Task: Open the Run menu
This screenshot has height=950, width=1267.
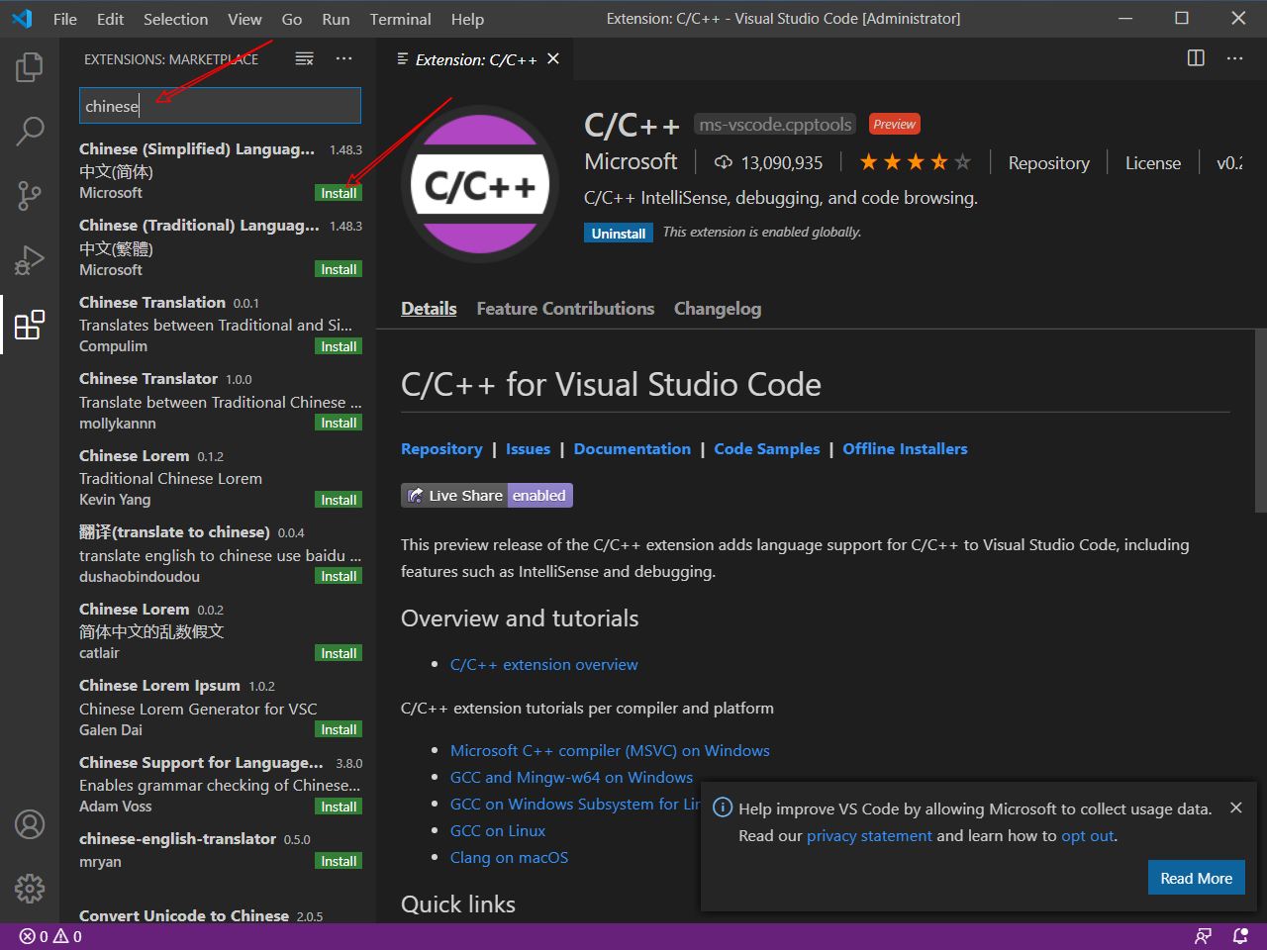Action: pos(336,19)
